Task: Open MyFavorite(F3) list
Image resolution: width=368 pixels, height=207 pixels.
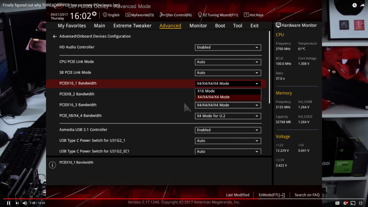Action: click(140, 15)
